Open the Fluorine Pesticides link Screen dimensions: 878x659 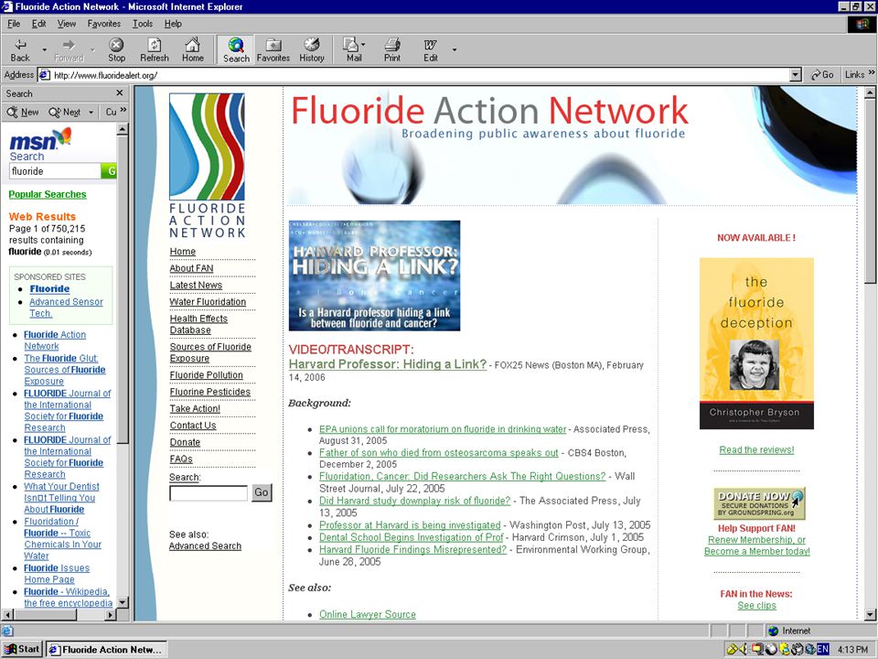pyautogui.click(x=210, y=392)
